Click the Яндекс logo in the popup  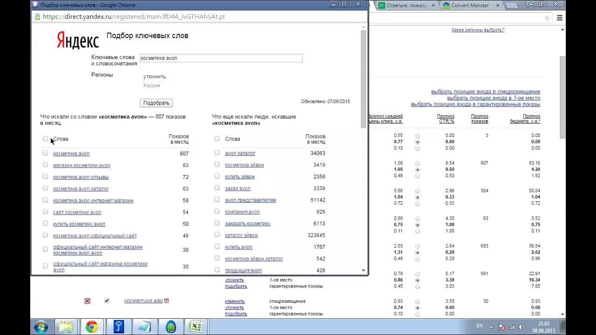click(x=78, y=40)
